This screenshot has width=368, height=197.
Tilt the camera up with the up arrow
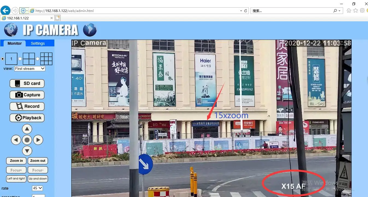click(27, 129)
